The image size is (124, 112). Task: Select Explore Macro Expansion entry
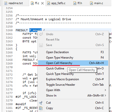coord(73,79)
